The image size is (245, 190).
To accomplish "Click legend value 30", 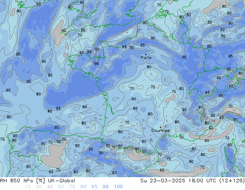I will [39, 187].
